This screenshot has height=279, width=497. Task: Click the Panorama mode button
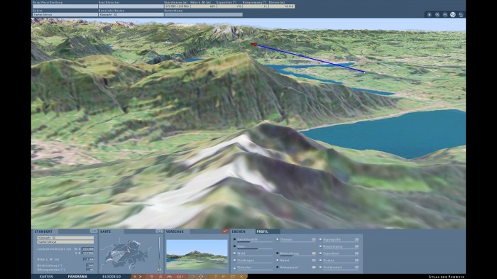point(77,276)
